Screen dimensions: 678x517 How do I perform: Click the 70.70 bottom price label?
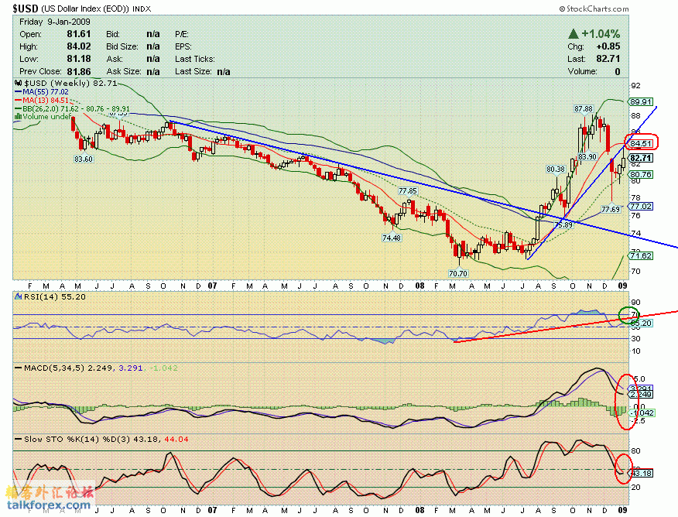pyautogui.click(x=458, y=274)
